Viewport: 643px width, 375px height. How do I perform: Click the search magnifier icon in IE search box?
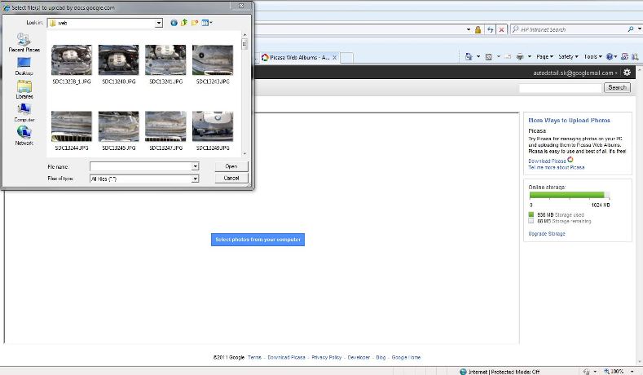631,29
